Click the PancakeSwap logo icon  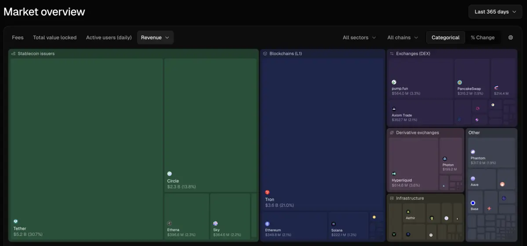(x=459, y=82)
